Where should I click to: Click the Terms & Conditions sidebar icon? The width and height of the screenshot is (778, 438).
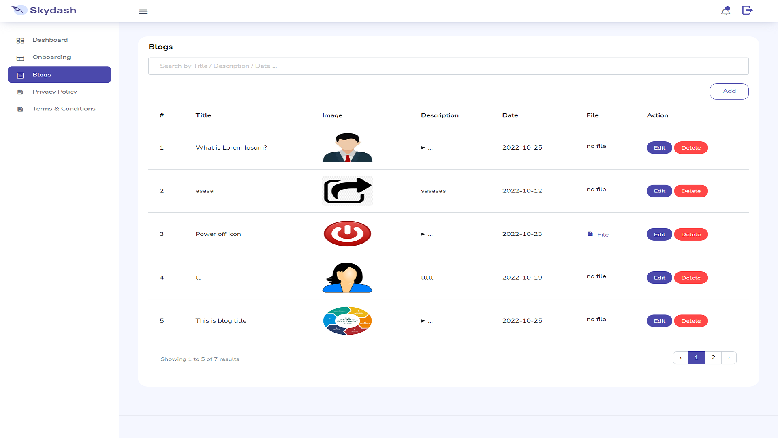(x=20, y=109)
